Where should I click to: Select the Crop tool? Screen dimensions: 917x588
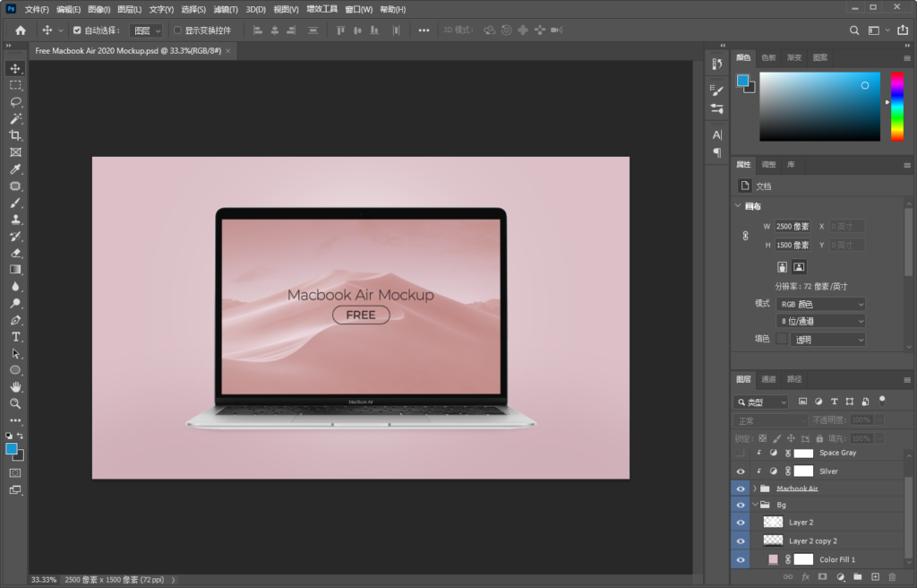tap(15, 135)
